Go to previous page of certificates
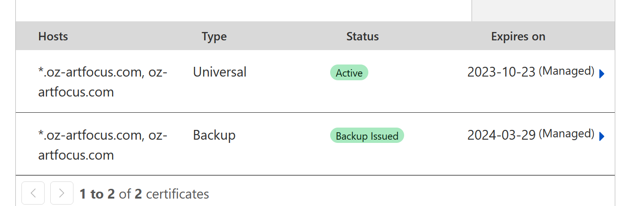 [x=33, y=193]
